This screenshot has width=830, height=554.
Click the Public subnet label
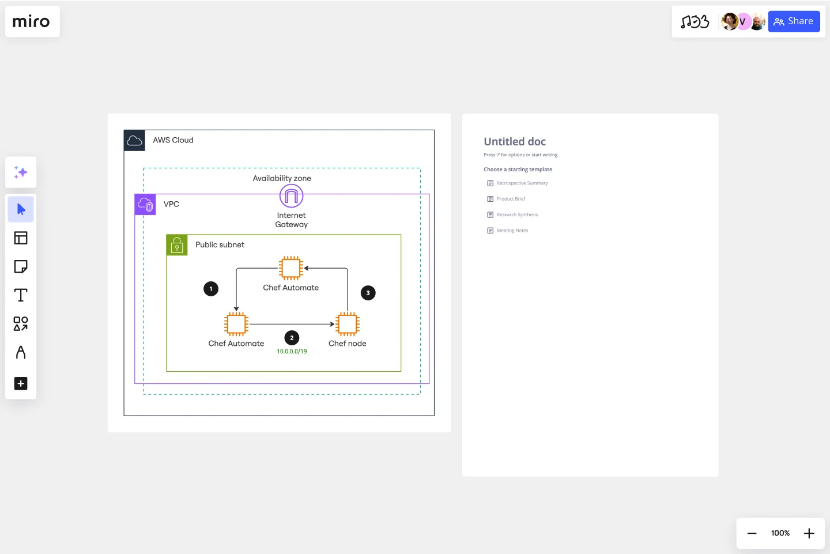pyautogui.click(x=220, y=245)
